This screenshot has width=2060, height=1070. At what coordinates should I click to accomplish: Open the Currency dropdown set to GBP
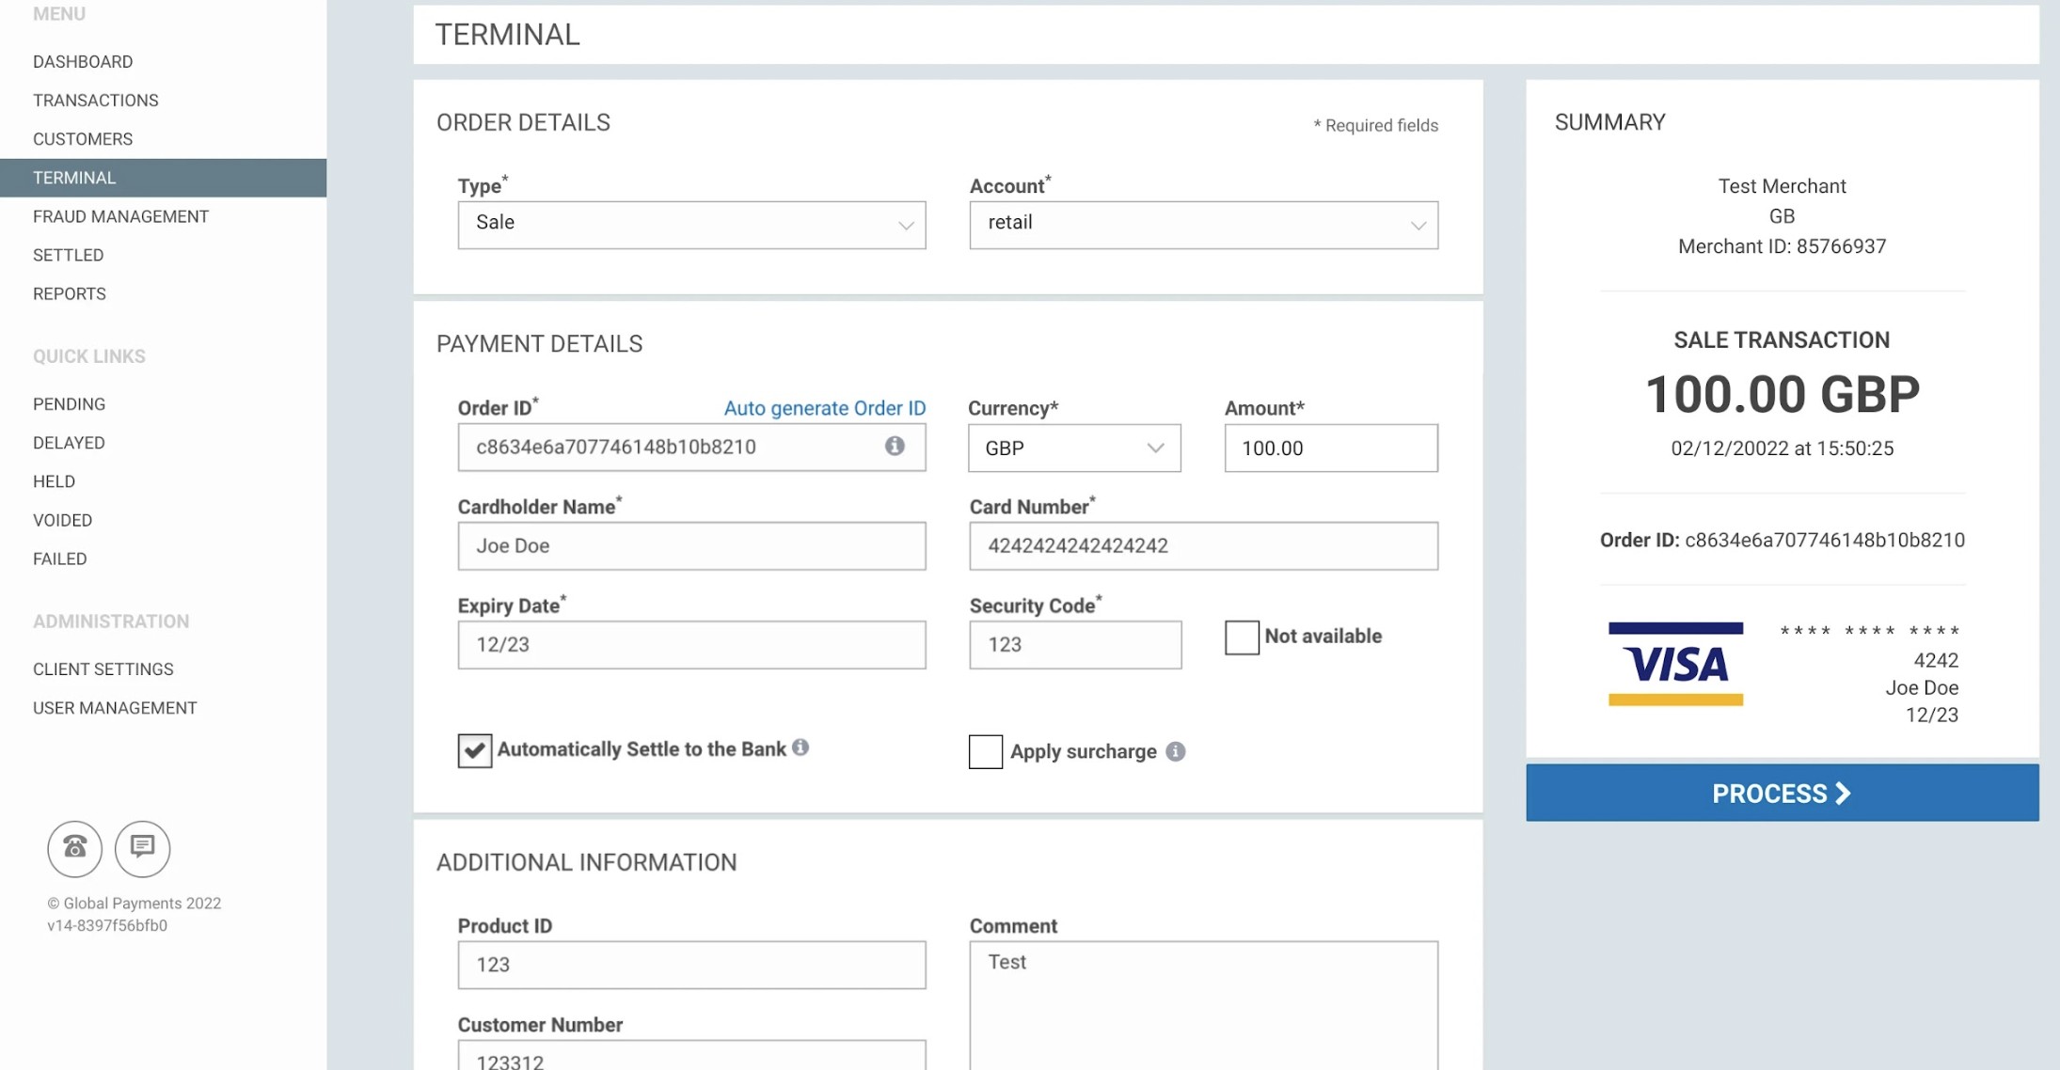(1073, 448)
